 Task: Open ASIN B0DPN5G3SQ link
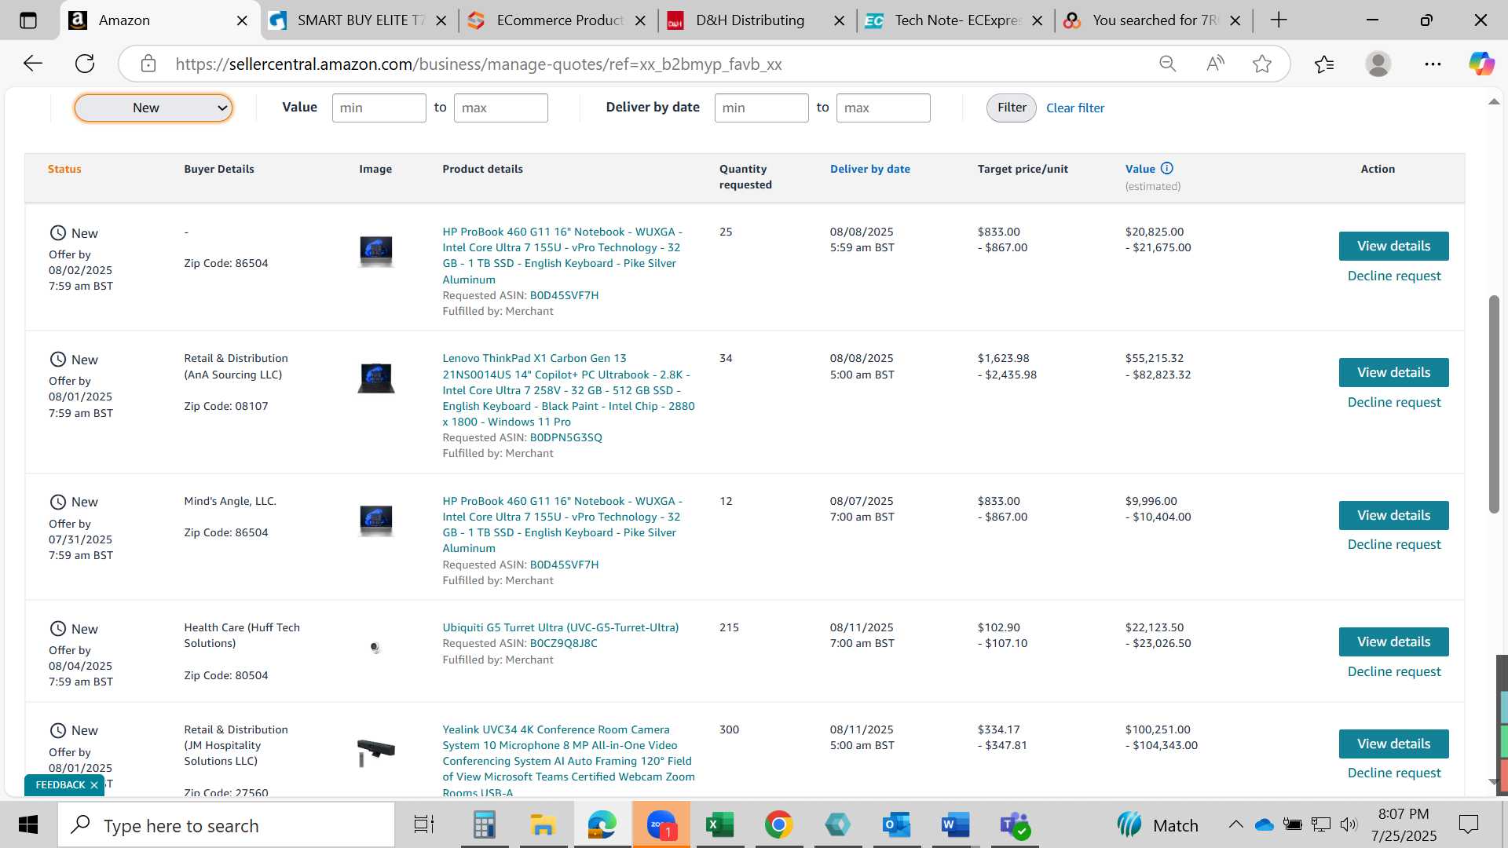(x=566, y=437)
